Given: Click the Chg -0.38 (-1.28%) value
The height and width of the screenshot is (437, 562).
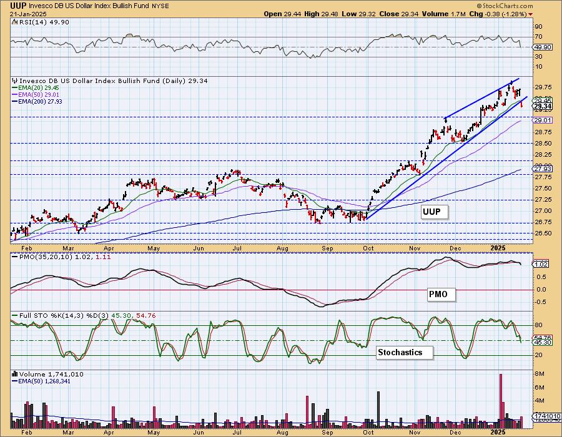Looking at the screenshot, I should coord(498,14).
